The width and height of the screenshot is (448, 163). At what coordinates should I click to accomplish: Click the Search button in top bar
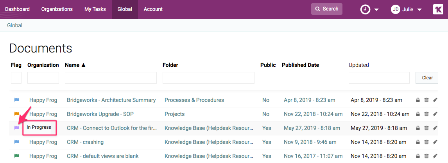(326, 9)
